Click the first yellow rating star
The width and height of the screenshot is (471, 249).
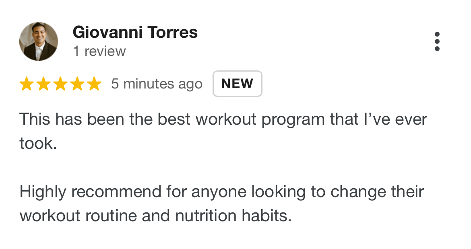click(x=27, y=84)
